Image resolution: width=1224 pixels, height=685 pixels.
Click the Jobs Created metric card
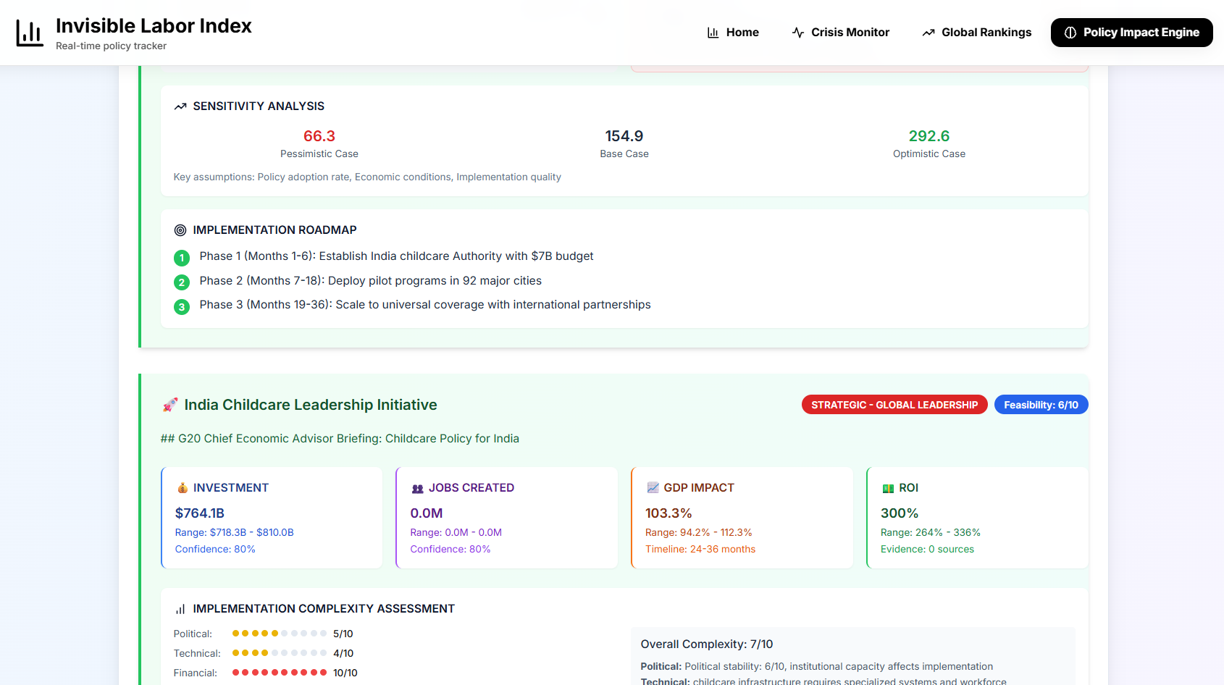507,518
